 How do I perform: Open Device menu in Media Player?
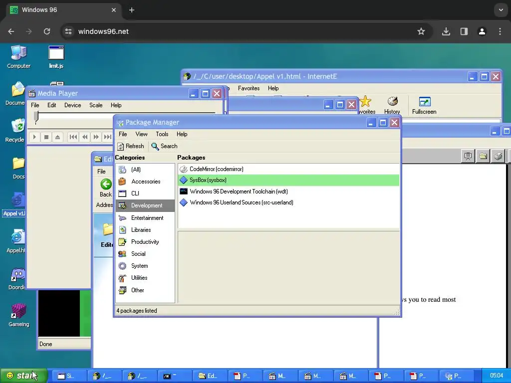coord(73,105)
